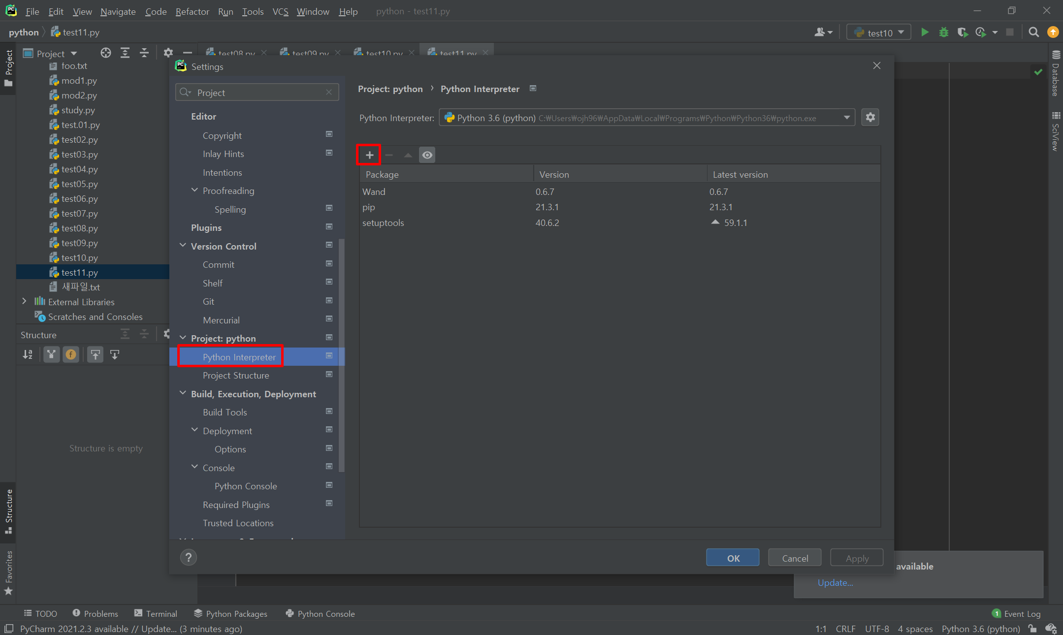The image size is (1063, 635).
Task: Open the interpreter settings gear button
Action: point(870,118)
